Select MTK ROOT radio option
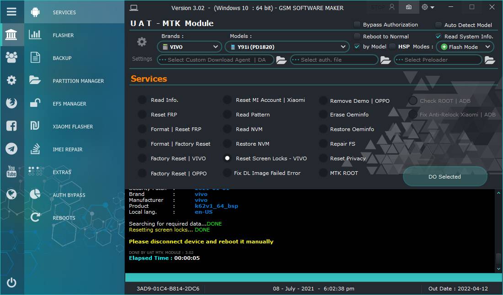The width and height of the screenshot is (503, 295). [323, 173]
